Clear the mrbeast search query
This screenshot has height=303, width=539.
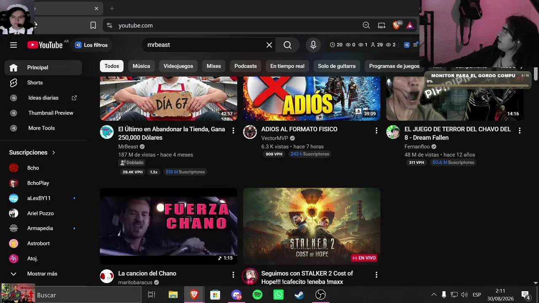click(x=269, y=45)
